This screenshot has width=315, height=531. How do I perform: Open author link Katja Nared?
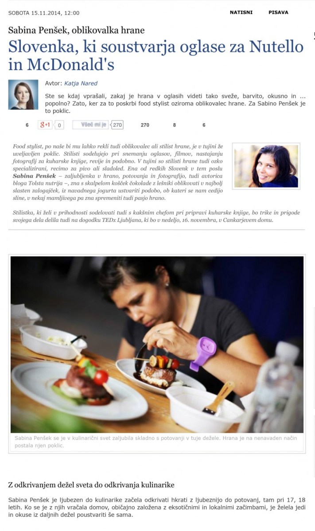point(81,83)
